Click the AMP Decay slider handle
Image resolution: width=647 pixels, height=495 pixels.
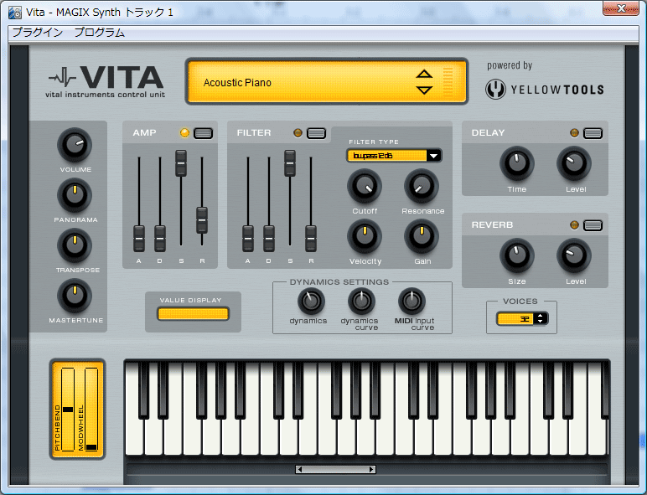tap(160, 239)
